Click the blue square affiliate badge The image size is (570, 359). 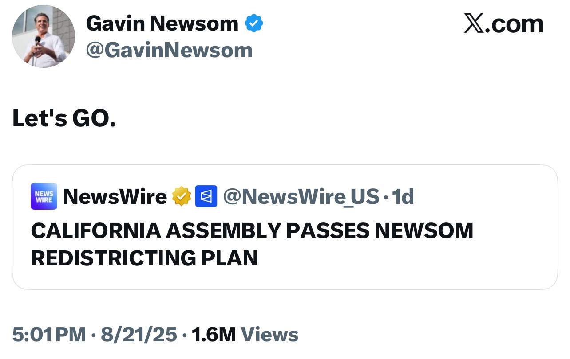206,196
